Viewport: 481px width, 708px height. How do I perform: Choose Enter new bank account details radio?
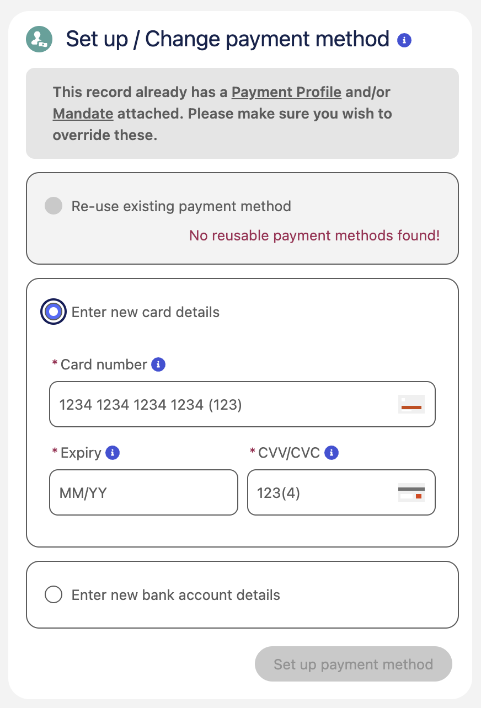tap(54, 595)
